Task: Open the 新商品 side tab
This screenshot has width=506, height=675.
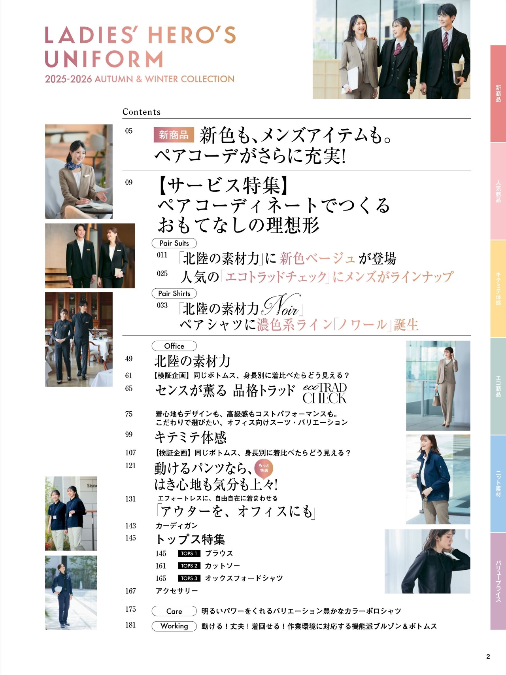Action: [498, 94]
